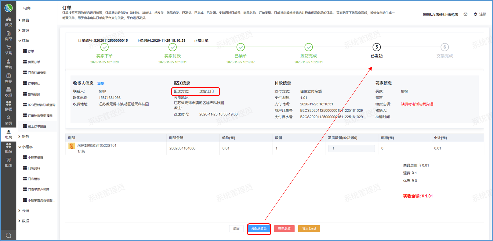Click the 米家数据线 product thumbnail image

[x=72, y=146]
